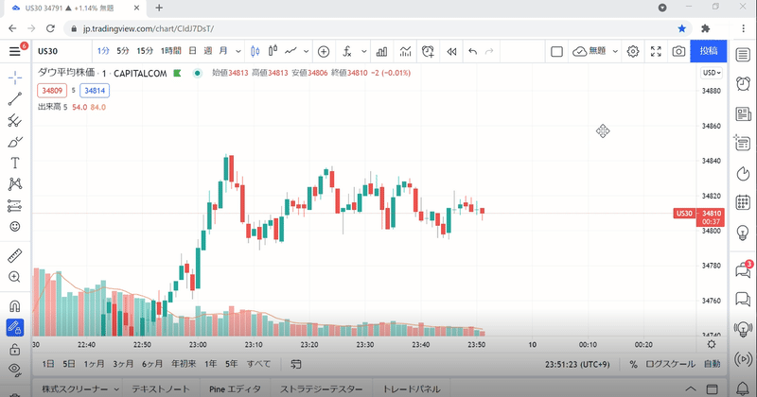This screenshot has width=757, height=397.
Task: Select the 週 weekly timeframe
Action: (207, 51)
